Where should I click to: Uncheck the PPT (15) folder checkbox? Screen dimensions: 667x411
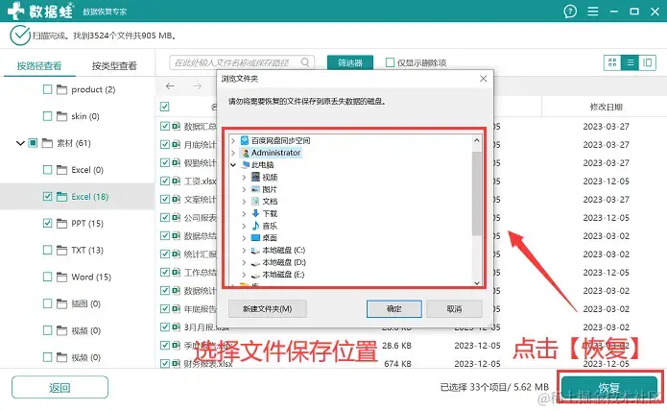click(47, 224)
